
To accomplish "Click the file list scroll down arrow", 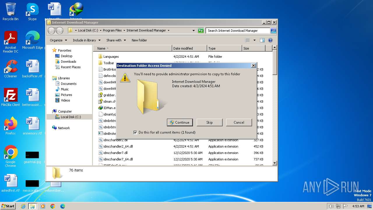I will point(275,163).
